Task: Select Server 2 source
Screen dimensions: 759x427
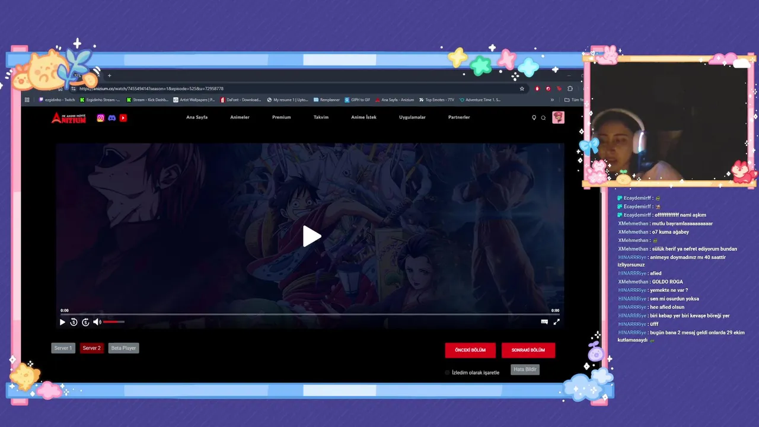Action: click(x=91, y=348)
